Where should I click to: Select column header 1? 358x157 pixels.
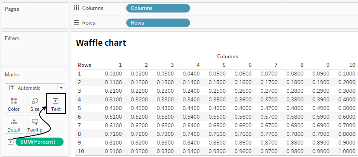pos(120,65)
